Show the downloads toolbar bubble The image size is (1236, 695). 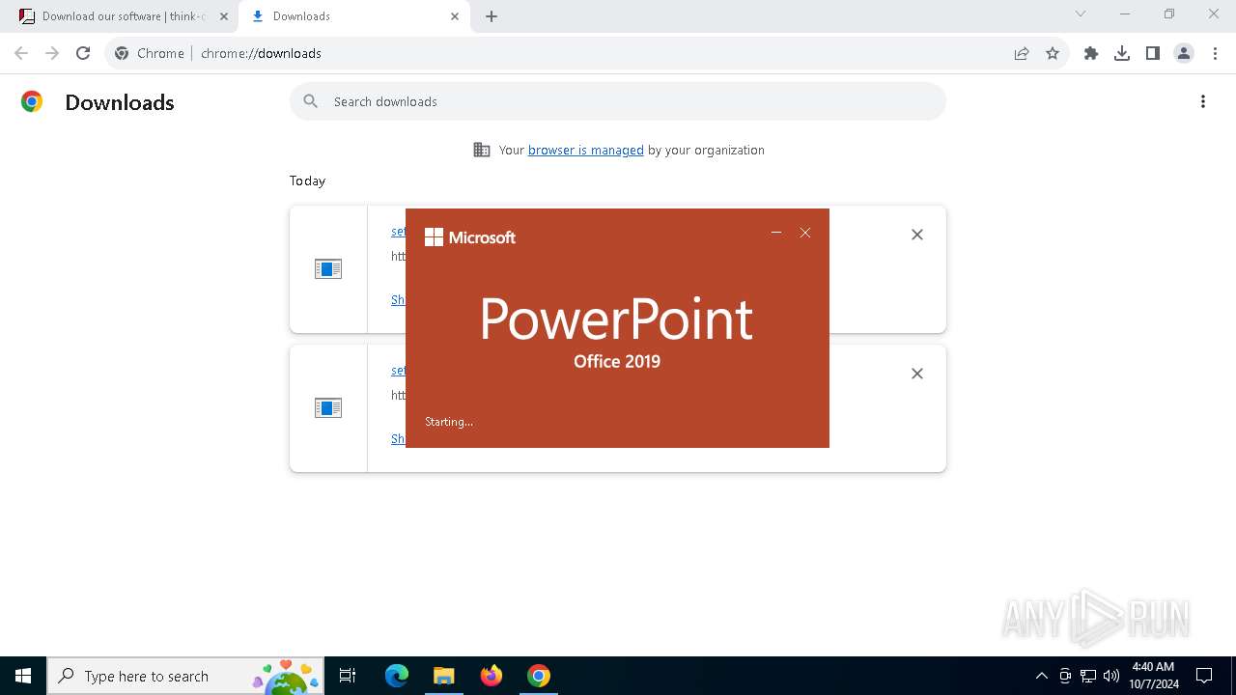coord(1122,53)
